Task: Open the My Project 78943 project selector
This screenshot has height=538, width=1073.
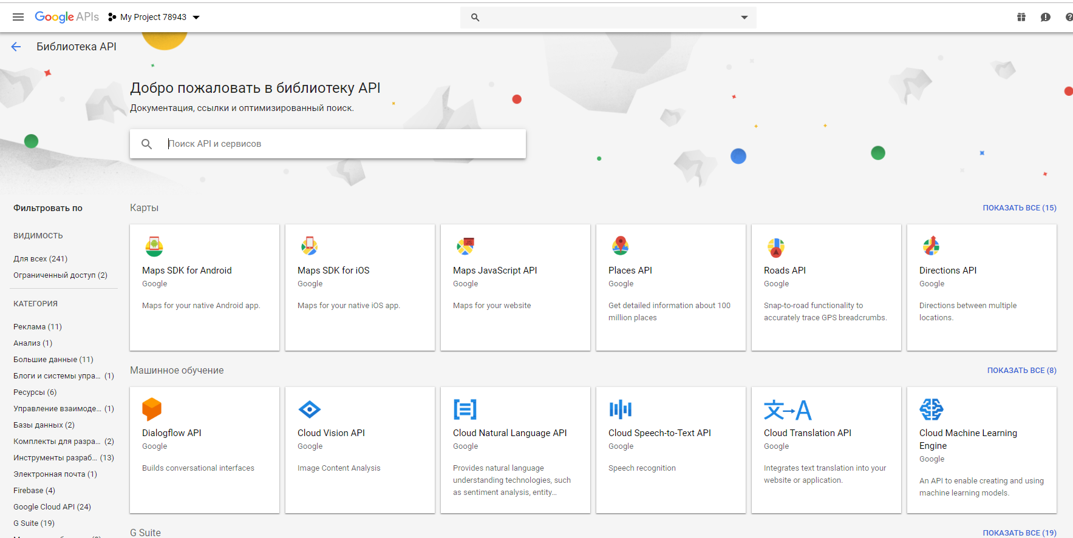Action: coord(154,17)
